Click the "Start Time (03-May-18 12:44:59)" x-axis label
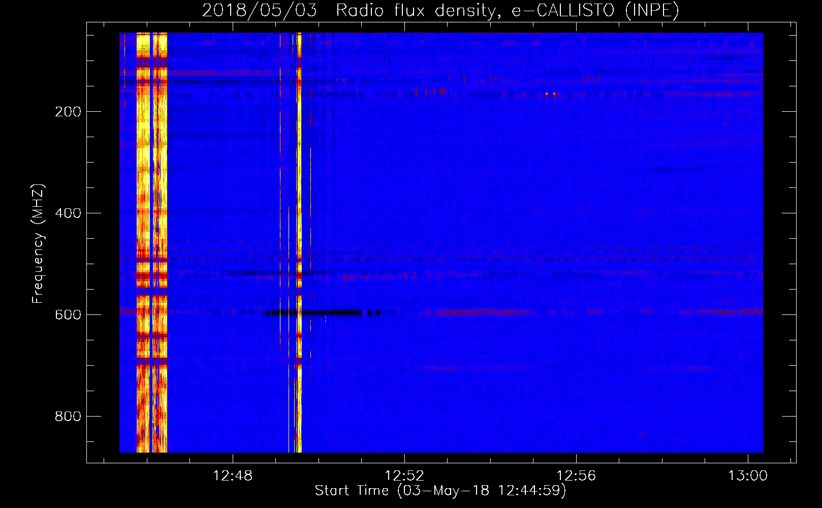This screenshot has width=822, height=508. 440,491
